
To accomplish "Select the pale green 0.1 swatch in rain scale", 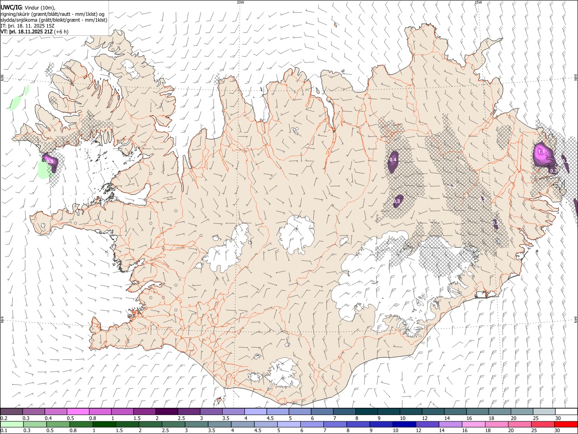I will pyautogui.click(x=11, y=424).
